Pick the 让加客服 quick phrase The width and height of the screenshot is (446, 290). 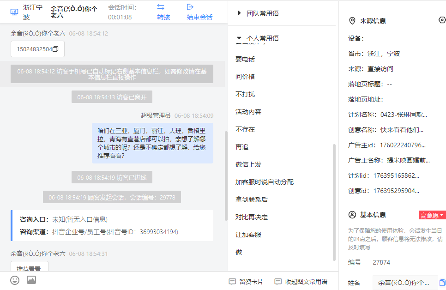pos(248,235)
